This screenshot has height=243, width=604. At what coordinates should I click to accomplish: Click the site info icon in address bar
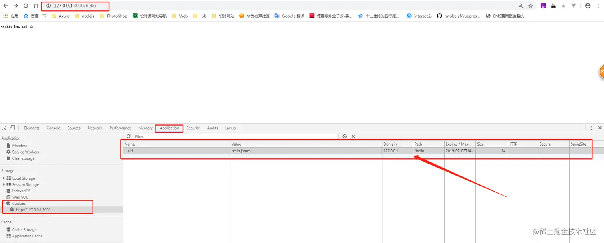(x=49, y=6)
